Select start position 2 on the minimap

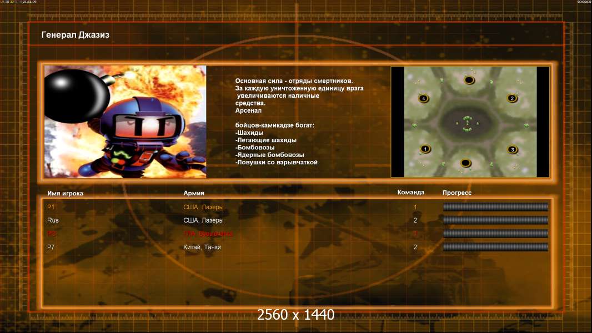click(x=512, y=98)
